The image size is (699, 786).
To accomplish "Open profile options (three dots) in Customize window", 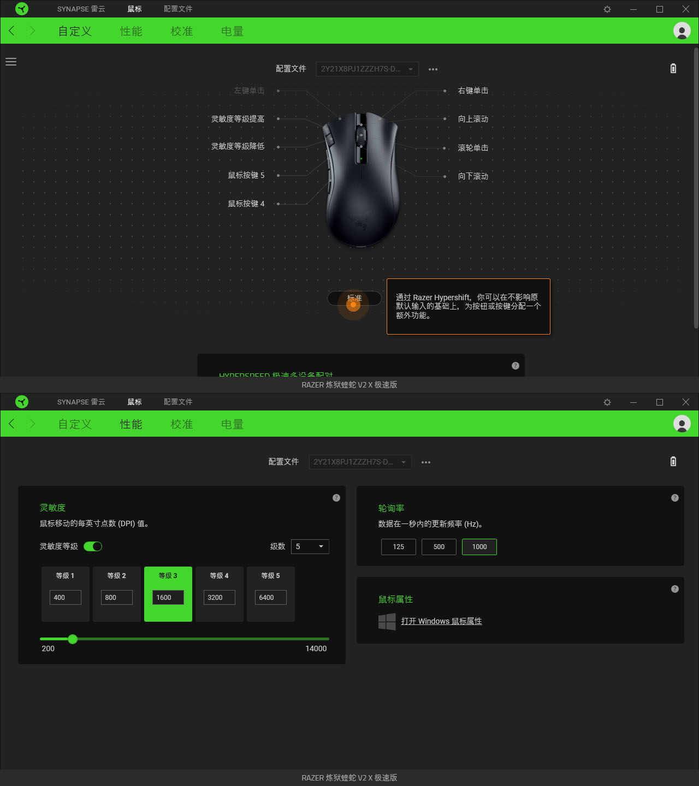I will pos(433,69).
